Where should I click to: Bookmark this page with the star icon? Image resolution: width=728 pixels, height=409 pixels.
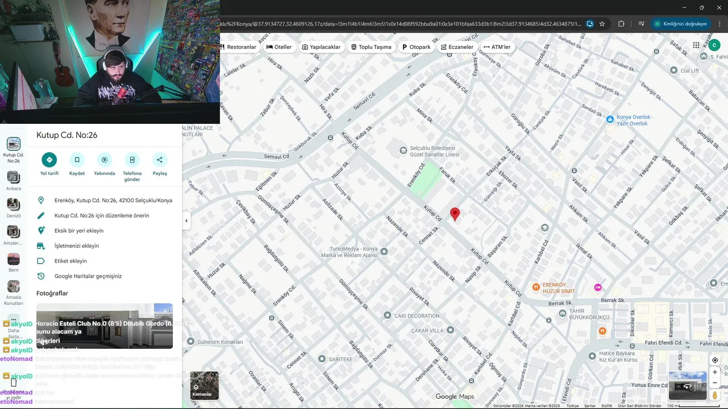[x=602, y=24]
